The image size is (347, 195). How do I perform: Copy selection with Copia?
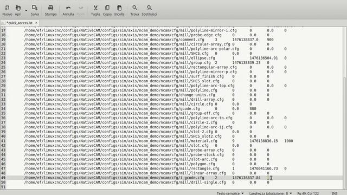pyautogui.click(x=107, y=10)
